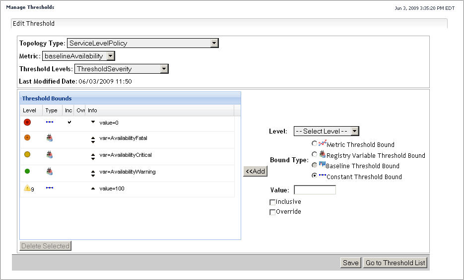Select the var=AvailabilityCritical text

126,155
